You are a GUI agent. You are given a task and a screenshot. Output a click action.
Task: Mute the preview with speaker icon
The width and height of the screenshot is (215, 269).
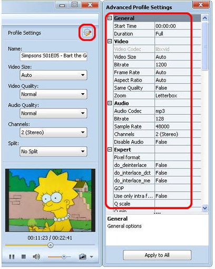(x=36, y=257)
